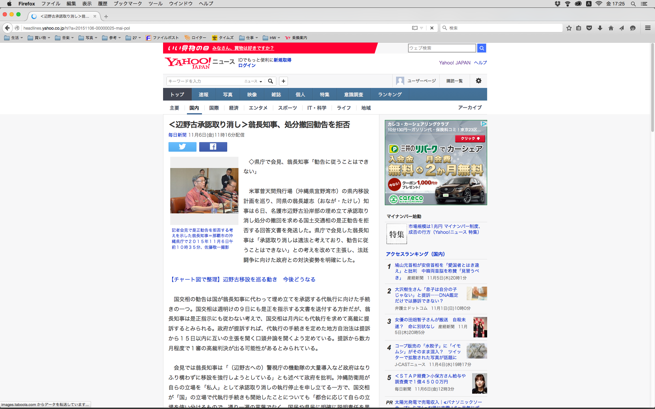Click the governor press conference photo
The height and width of the screenshot is (409, 655).
[204, 191]
